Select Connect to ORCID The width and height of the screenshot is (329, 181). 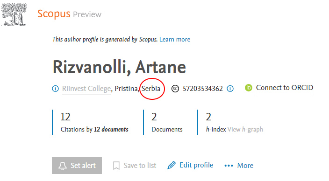(285, 88)
